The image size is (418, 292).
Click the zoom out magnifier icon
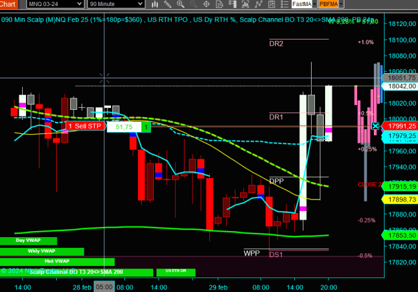point(193,4)
